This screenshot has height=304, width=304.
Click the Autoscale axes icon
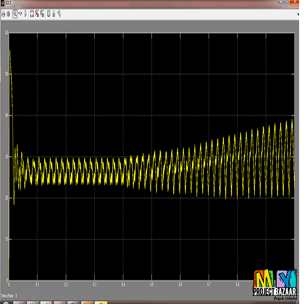33,14
